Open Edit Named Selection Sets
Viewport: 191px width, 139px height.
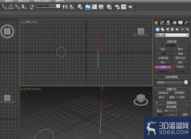32,7
